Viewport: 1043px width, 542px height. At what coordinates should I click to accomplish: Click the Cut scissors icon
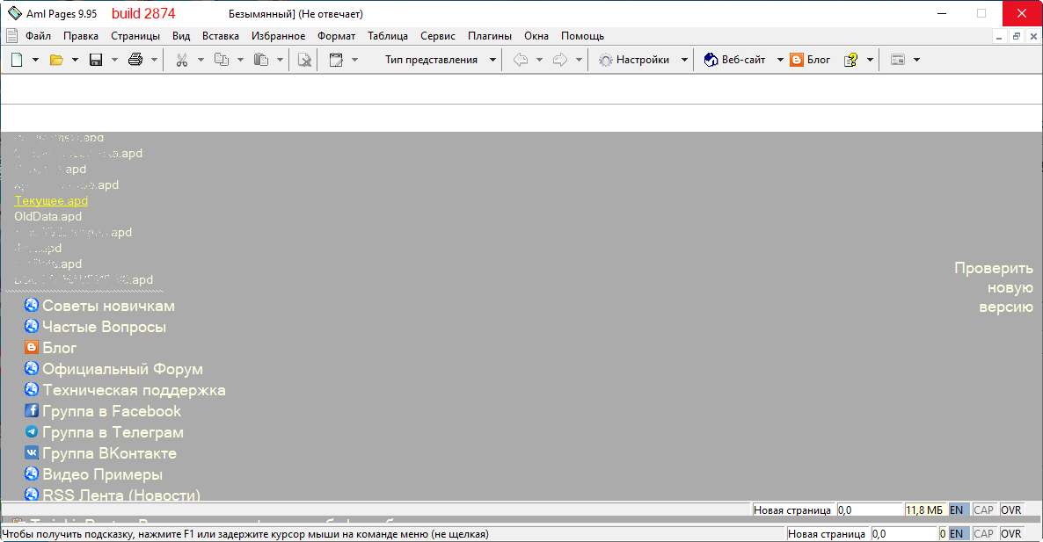pyautogui.click(x=181, y=60)
